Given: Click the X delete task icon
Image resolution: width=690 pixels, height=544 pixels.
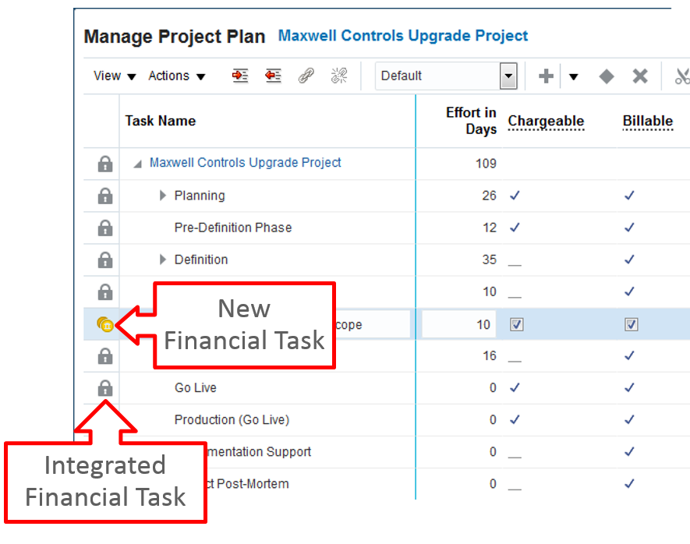Looking at the screenshot, I should coord(640,76).
